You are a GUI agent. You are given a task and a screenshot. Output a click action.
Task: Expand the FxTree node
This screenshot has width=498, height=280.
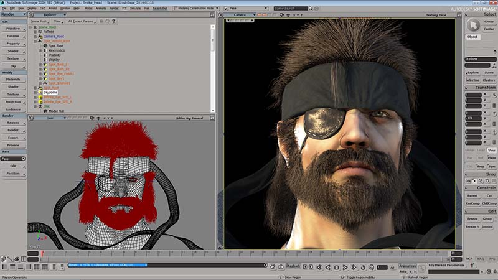click(35, 32)
